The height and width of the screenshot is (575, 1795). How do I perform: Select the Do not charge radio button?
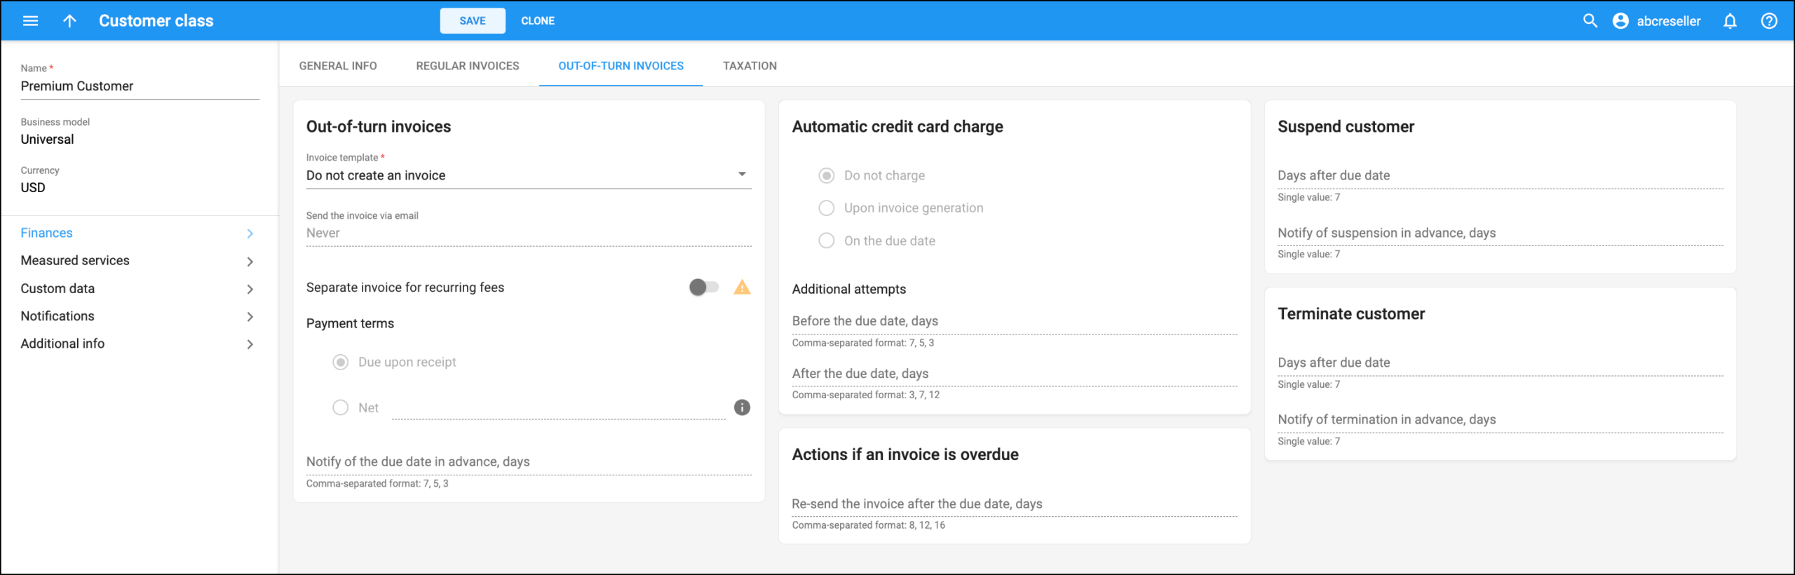point(827,175)
